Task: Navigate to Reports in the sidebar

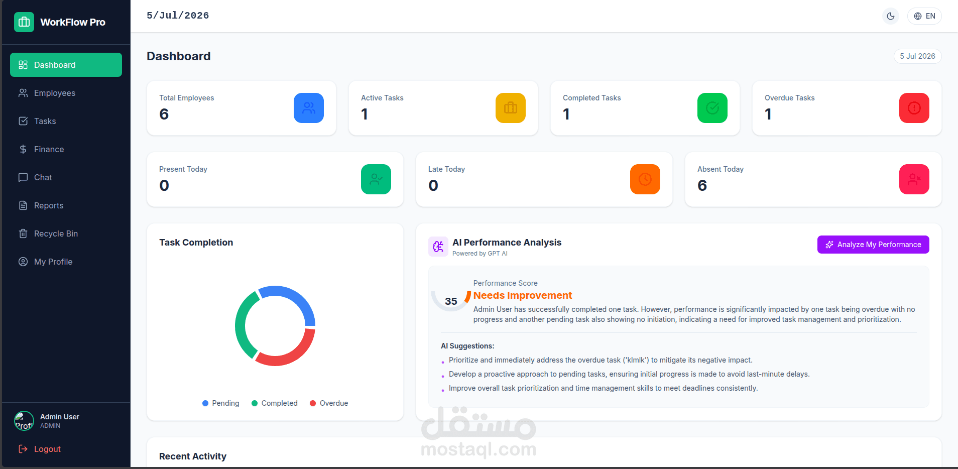Action: (x=66, y=205)
